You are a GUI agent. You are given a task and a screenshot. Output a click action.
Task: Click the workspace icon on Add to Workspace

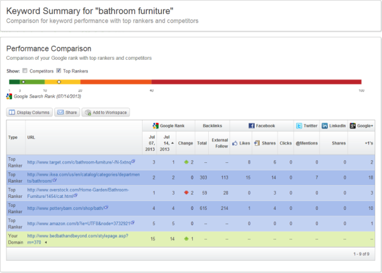(x=88, y=112)
